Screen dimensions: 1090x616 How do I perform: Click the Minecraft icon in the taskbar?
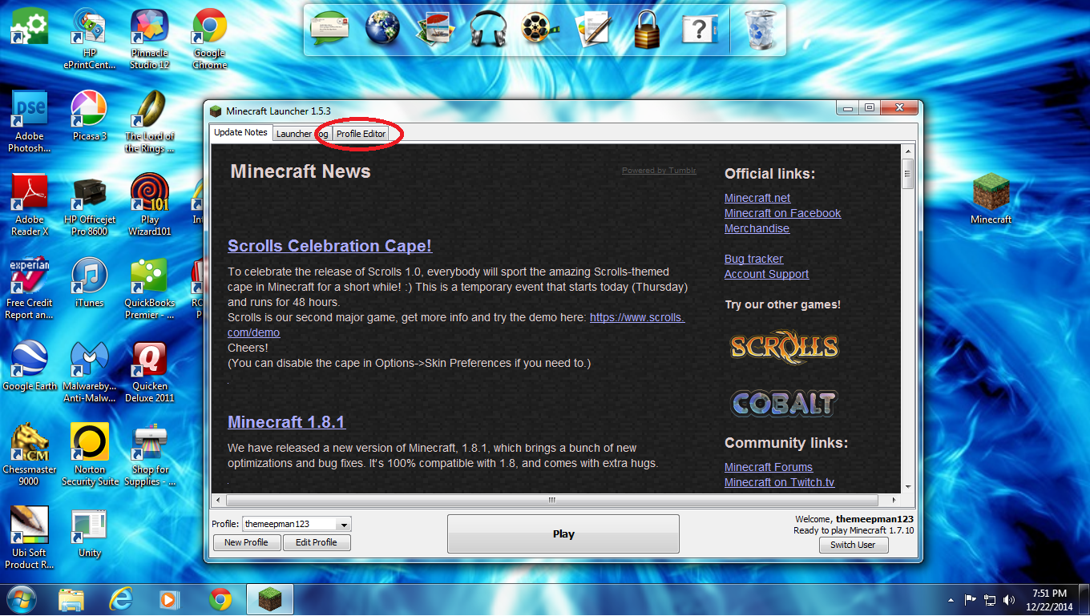[269, 598]
